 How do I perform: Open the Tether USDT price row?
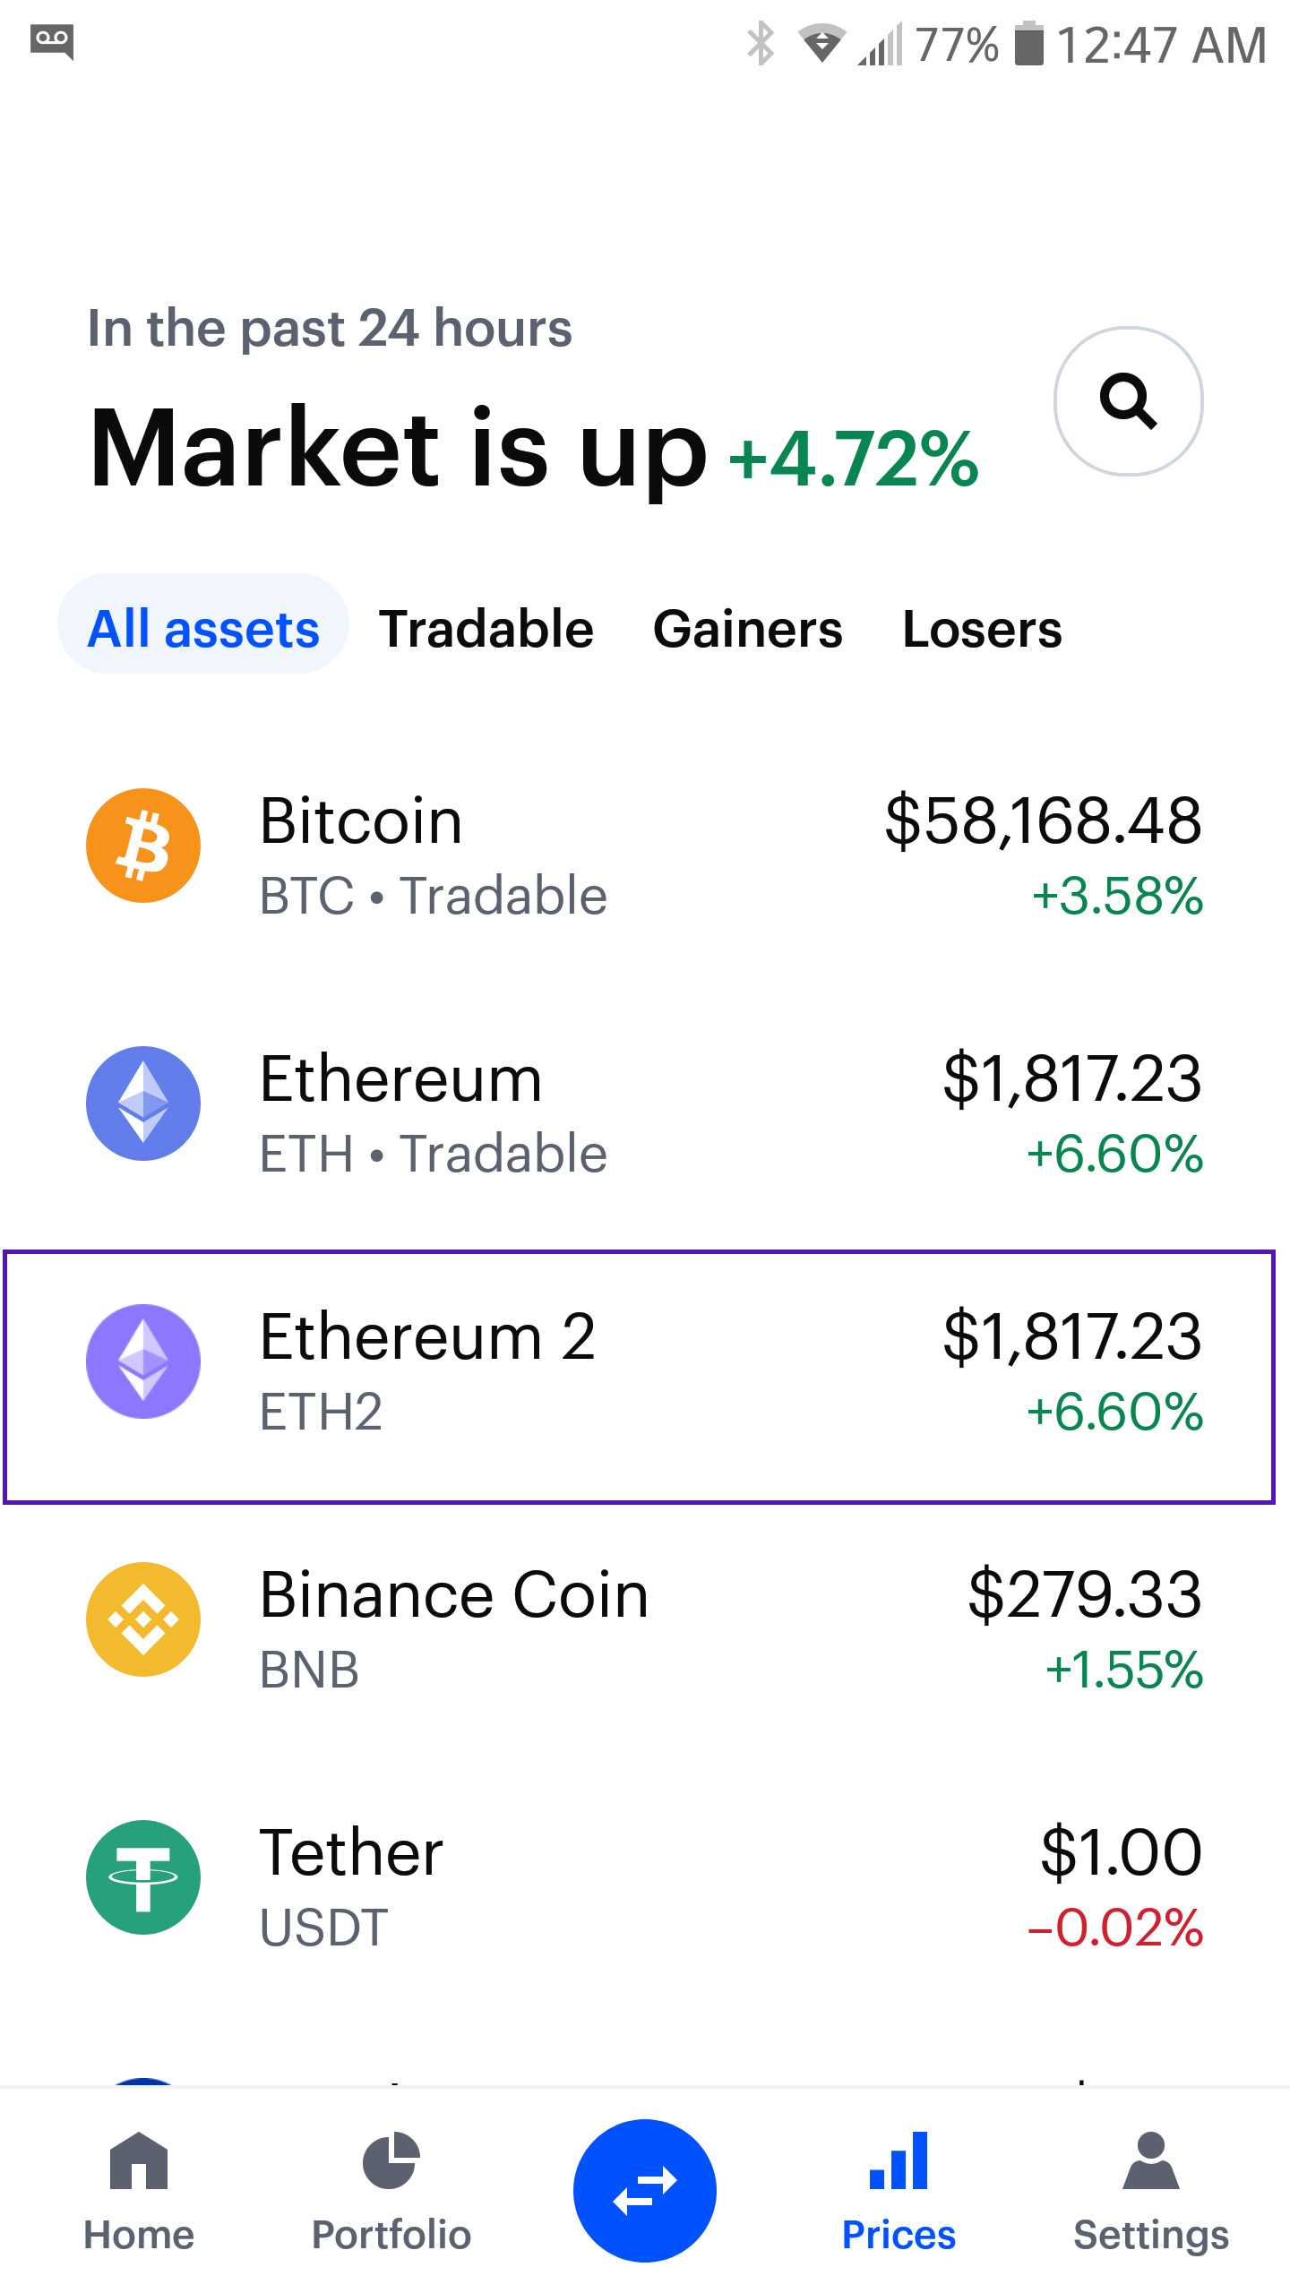[x=645, y=1885]
